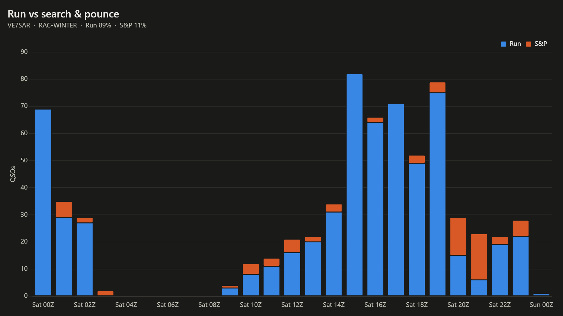Click the small Sun 00Z Run bar
Image resolution: width=563 pixels, height=316 pixels.
tap(541, 294)
